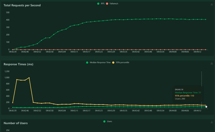Toggle the 95% percentile legend entry
The width and height of the screenshot is (215, 132).
coord(121,62)
